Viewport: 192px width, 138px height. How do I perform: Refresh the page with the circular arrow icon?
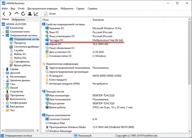(x=23, y=14)
